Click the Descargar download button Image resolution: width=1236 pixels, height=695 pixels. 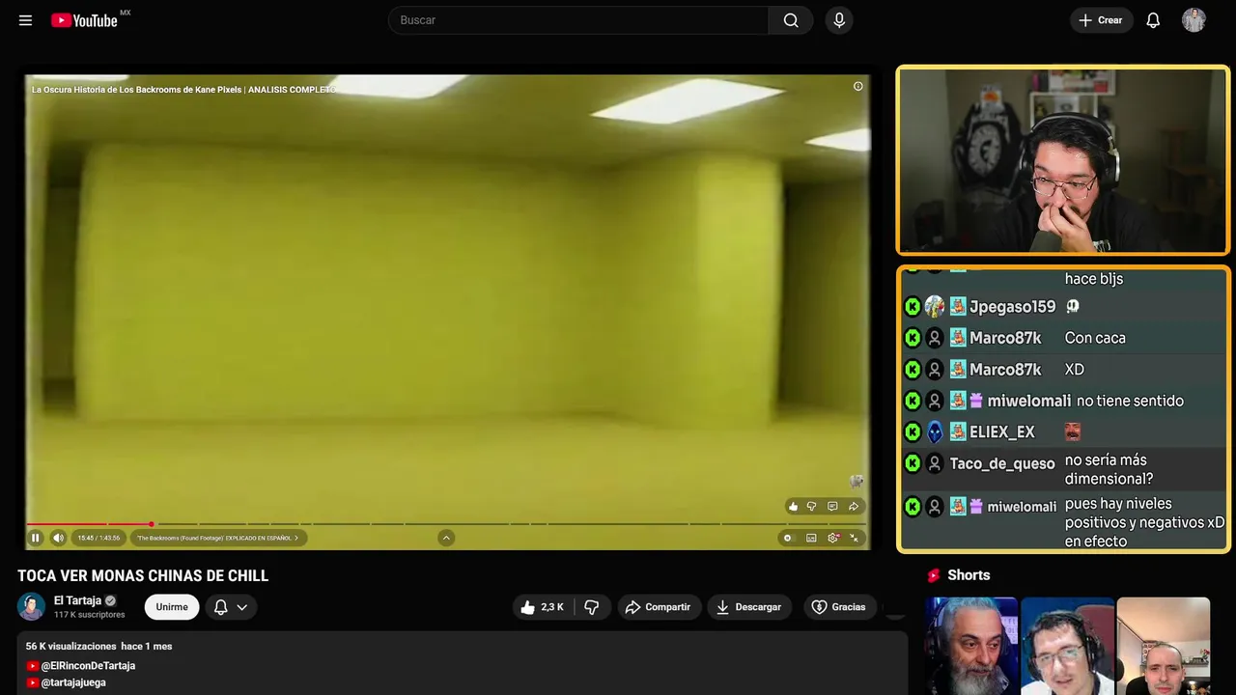click(x=749, y=607)
